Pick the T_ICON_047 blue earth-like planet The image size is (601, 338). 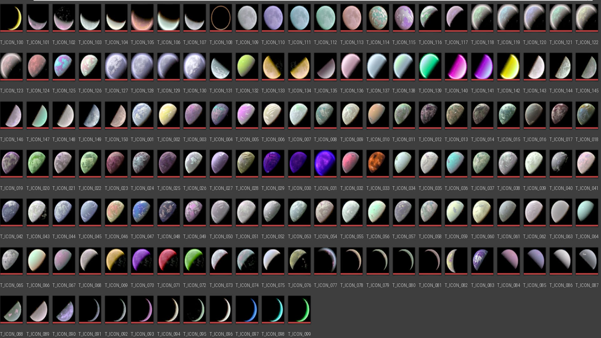coord(142,212)
